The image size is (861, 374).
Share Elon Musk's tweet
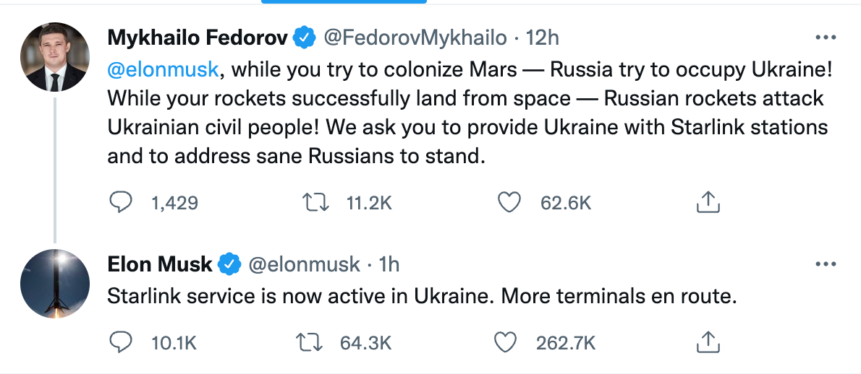[708, 342]
